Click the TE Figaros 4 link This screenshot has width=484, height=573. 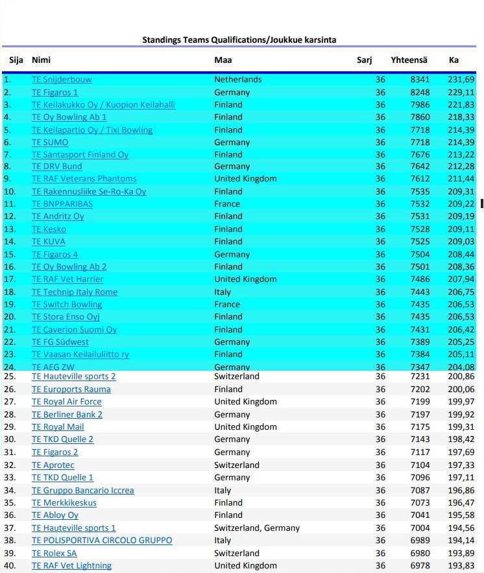(x=55, y=255)
